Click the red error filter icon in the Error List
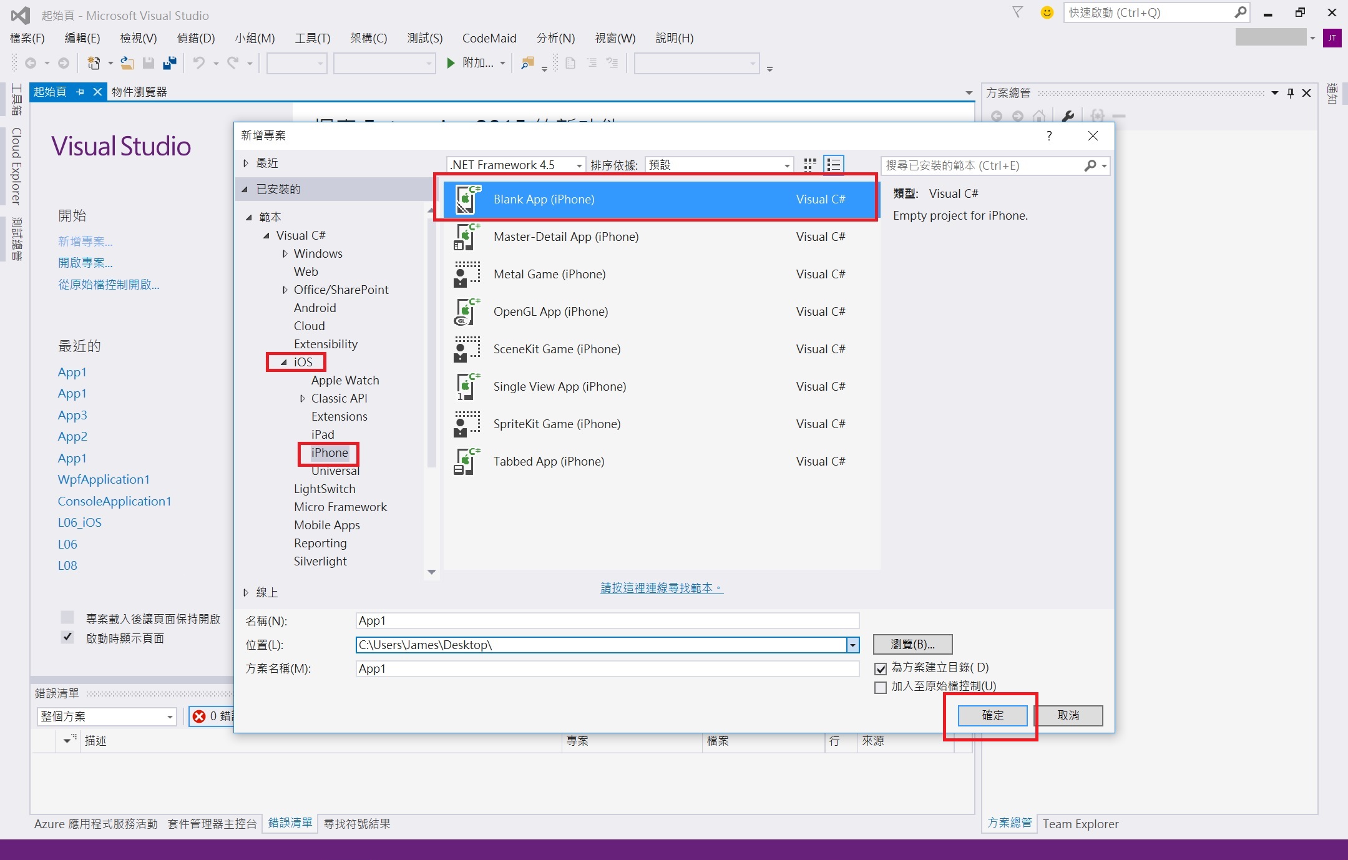This screenshot has height=860, width=1348. point(199,716)
